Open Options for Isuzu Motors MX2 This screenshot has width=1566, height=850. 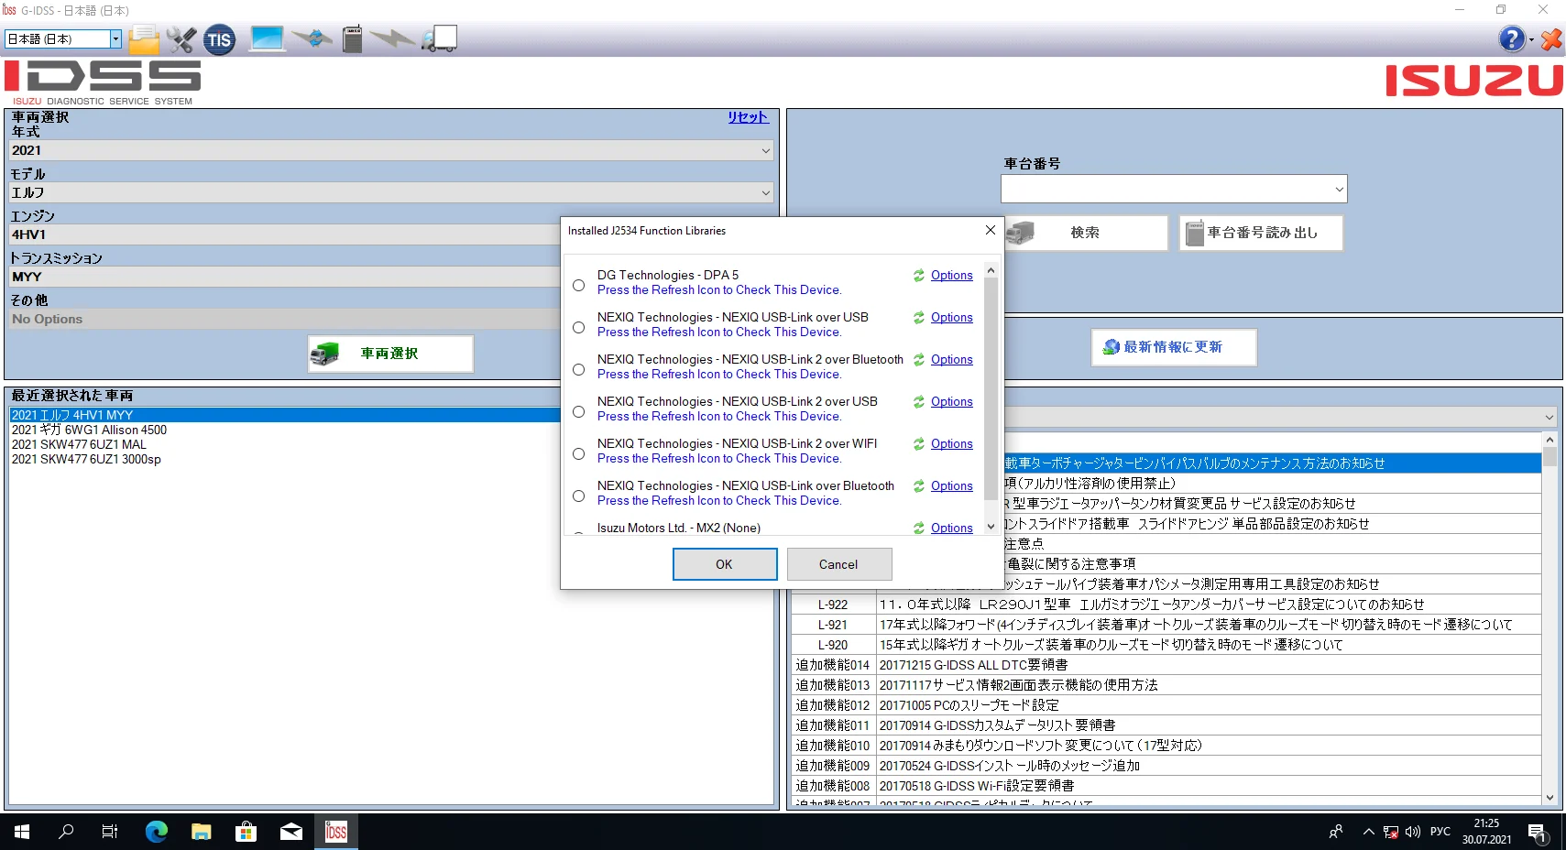pos(951,528)
